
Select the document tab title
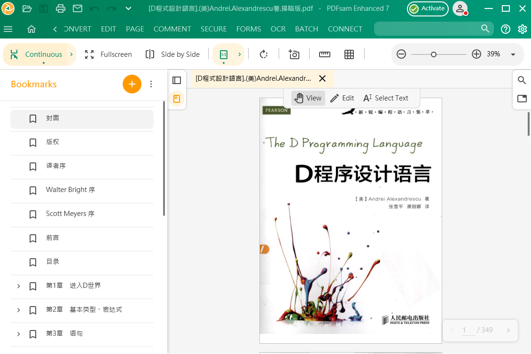point(253,78)
